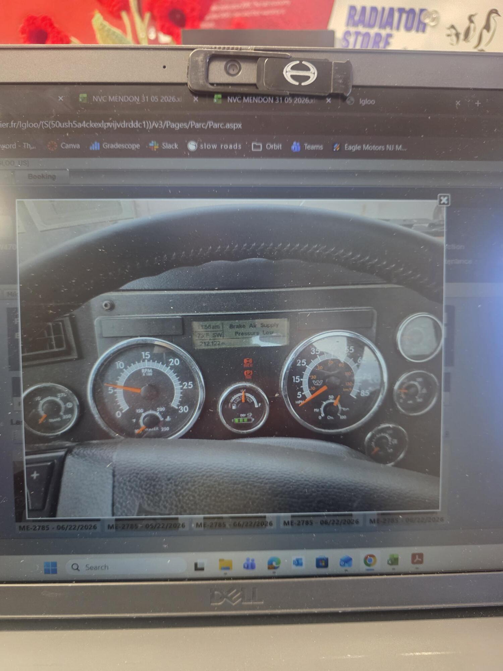
Task: Open the Slack bookmark
Action: tap(164, 146)
